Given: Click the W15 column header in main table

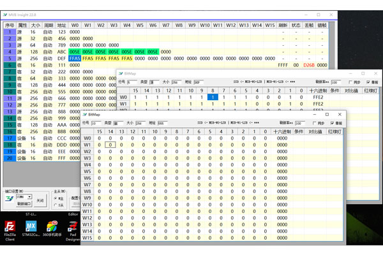Looking at the screenshot, I should [x=270, y=25].
